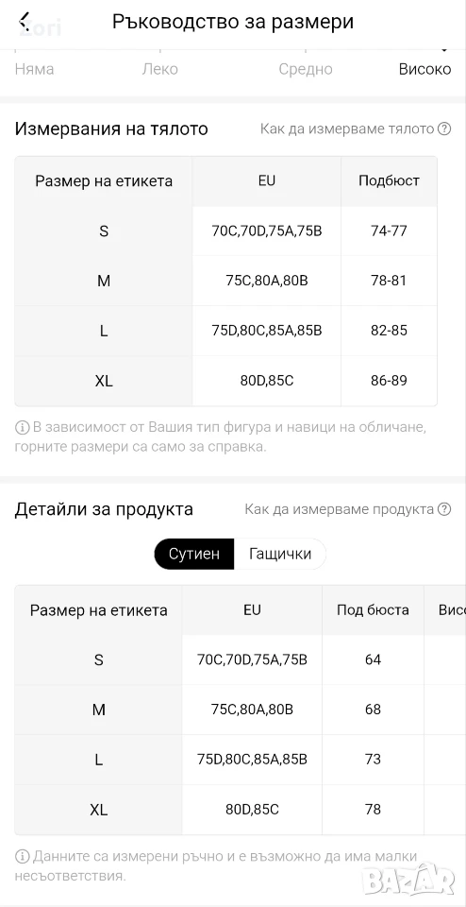
Task: Select size XL row in body measurements
Action: [225, 381]
